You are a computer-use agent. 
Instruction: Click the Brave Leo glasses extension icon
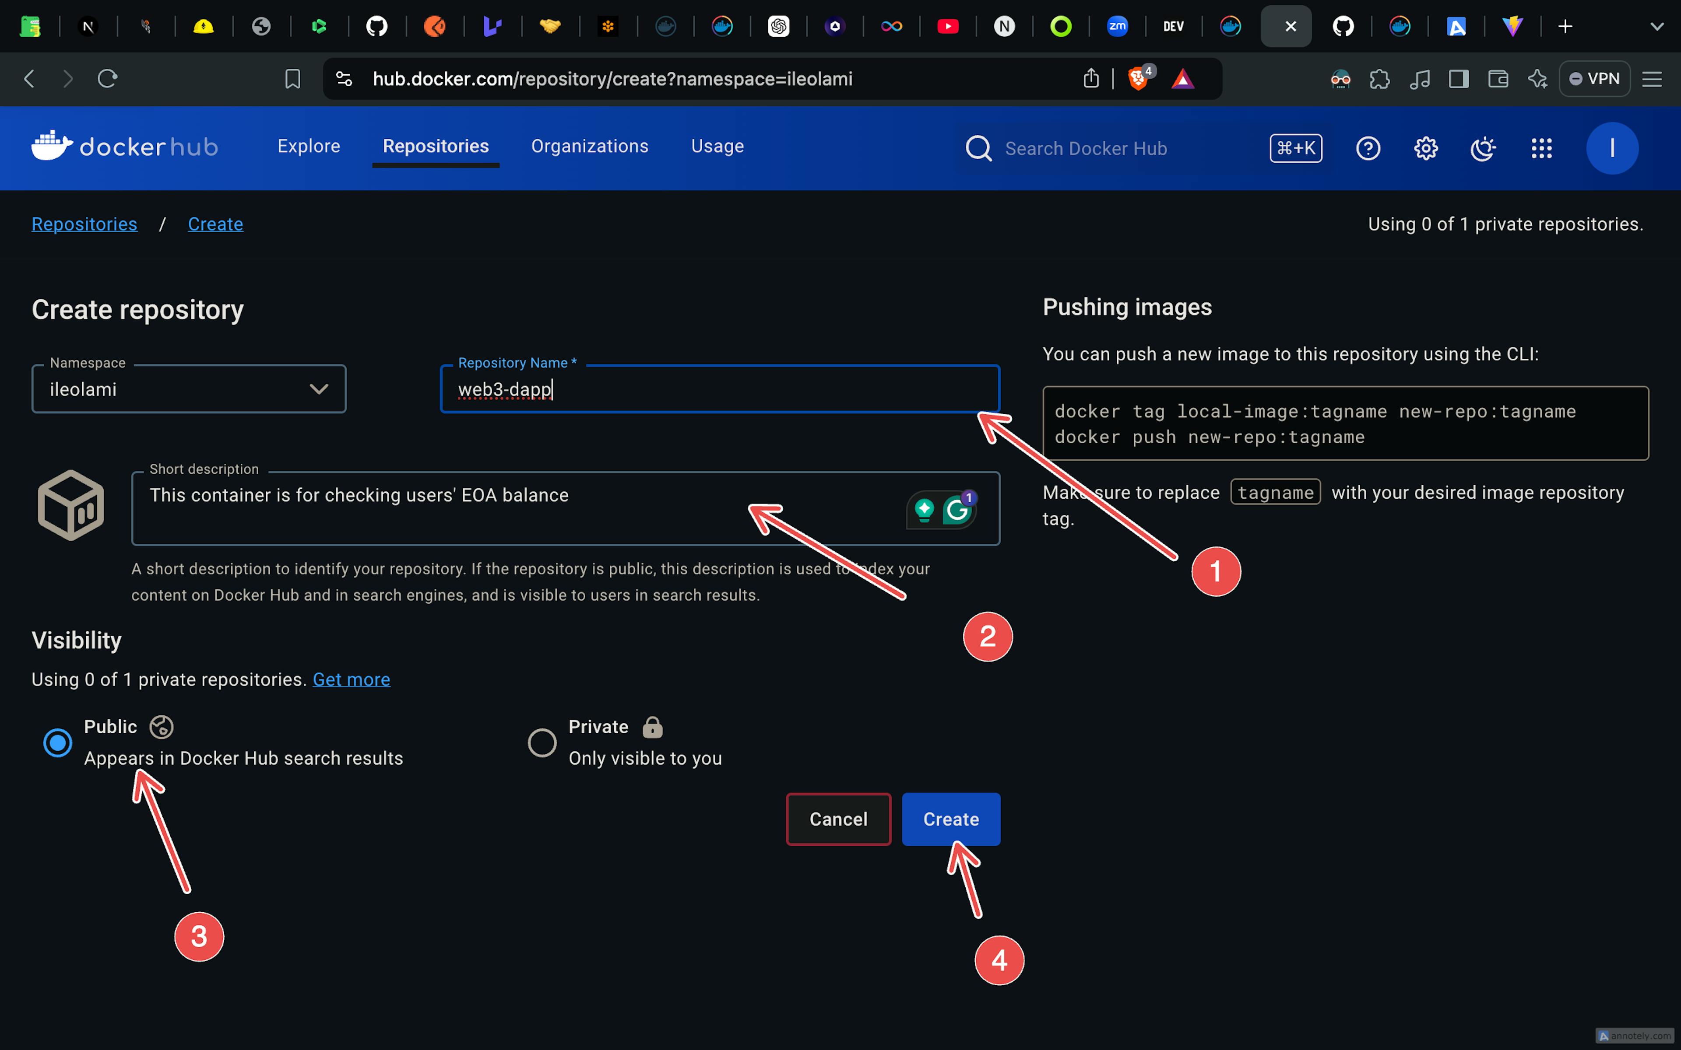(1340, 78)
